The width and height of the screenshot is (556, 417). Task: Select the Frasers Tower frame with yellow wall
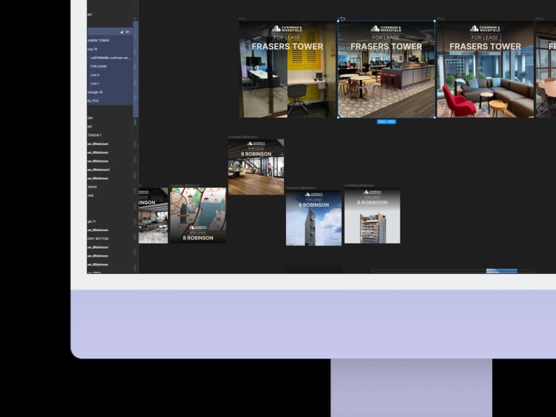287,69
